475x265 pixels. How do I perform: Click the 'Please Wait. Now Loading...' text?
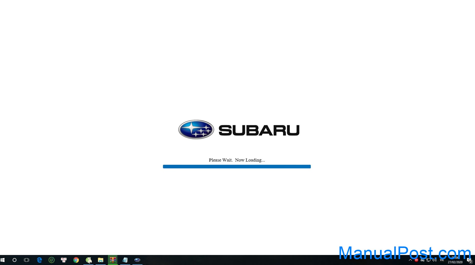click(237, 160)
